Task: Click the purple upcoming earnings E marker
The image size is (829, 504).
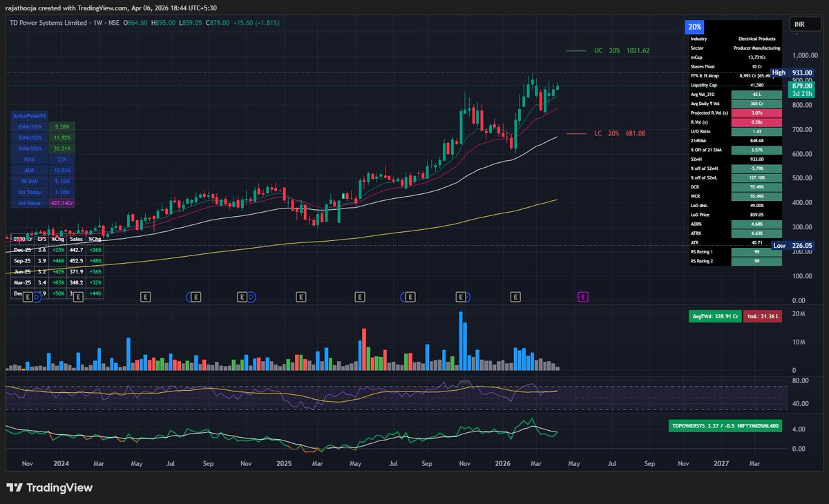Action: 582,297
